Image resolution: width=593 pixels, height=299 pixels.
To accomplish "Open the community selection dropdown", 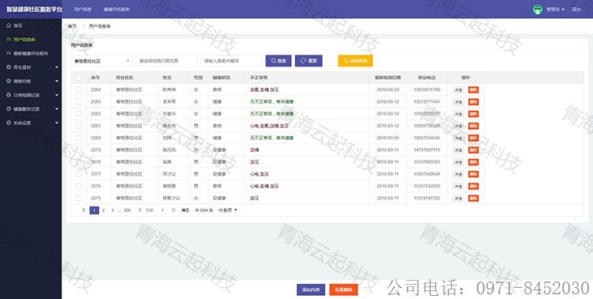I will point(102,61).
